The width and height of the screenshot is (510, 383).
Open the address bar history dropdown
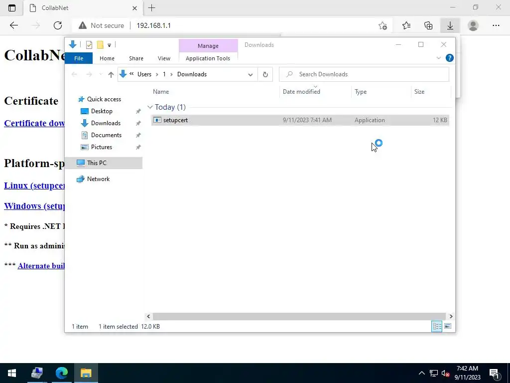pyautogui.click(x=250, y=75)
